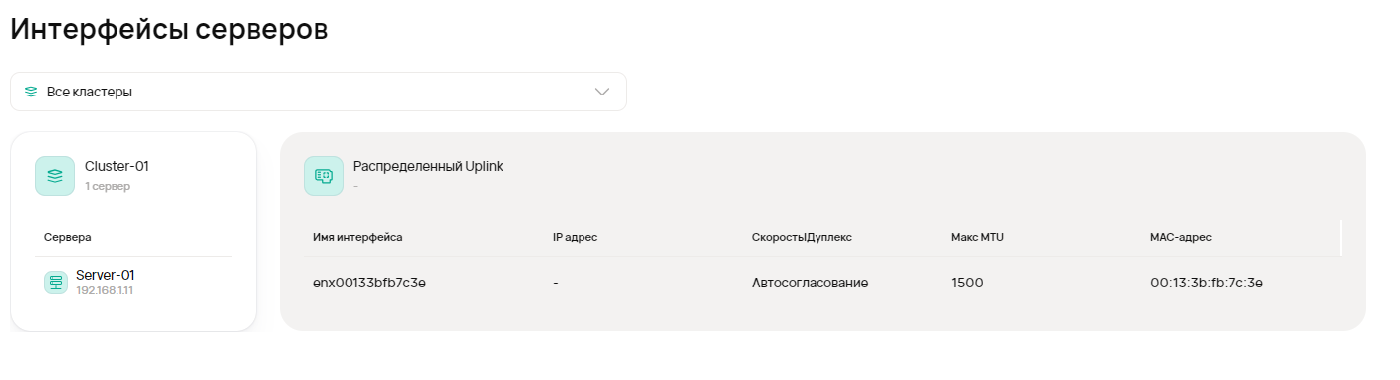Click the MTU value 1500
1400x380 pixels.
[967, 283]
